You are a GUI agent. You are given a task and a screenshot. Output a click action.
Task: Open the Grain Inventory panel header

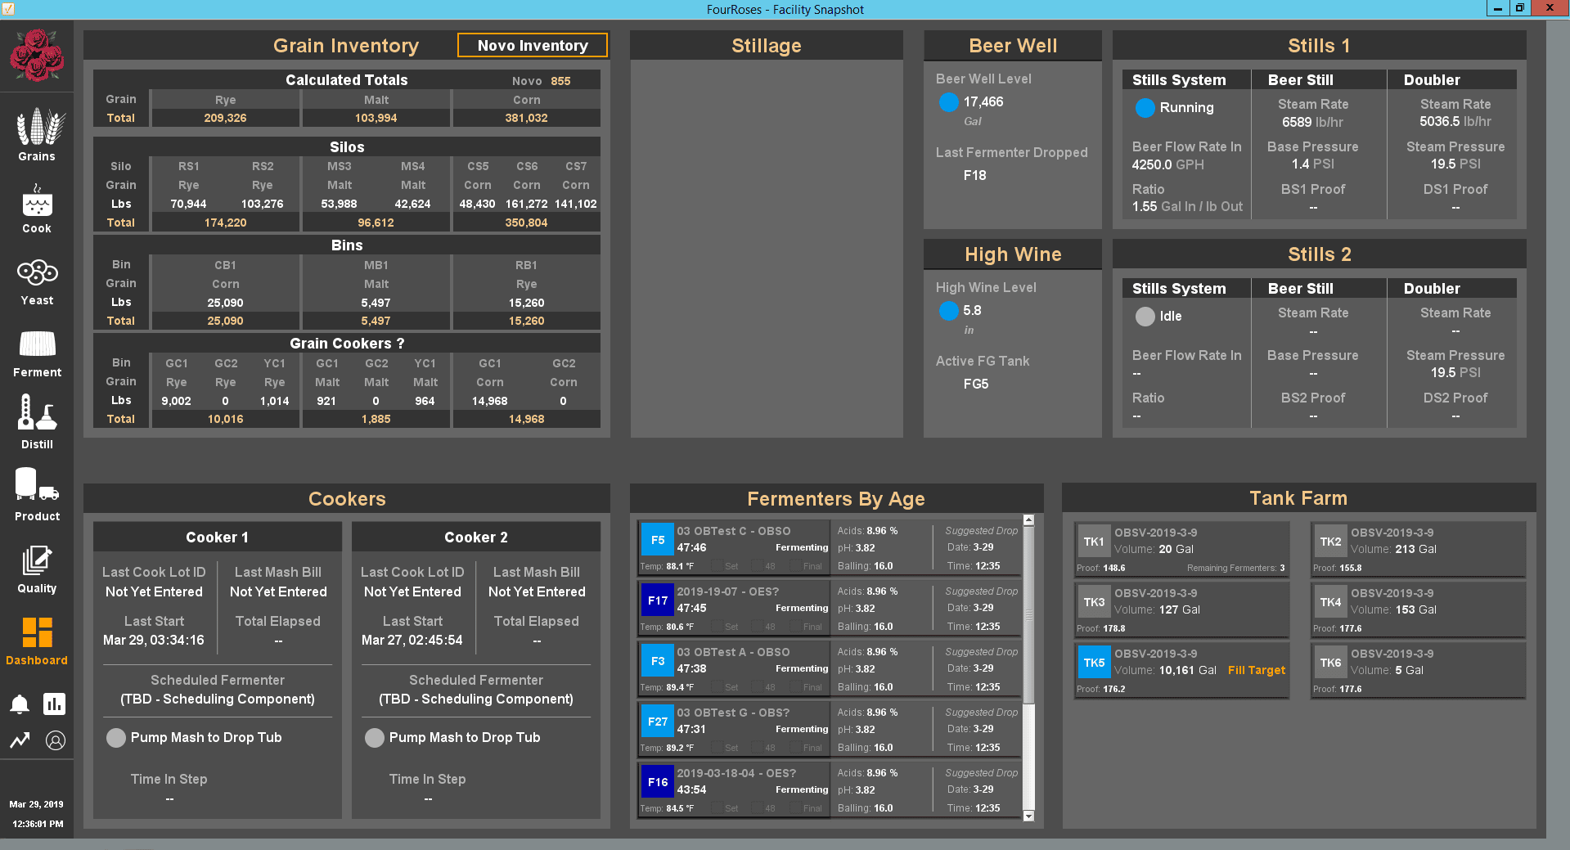tap(346, 46)
